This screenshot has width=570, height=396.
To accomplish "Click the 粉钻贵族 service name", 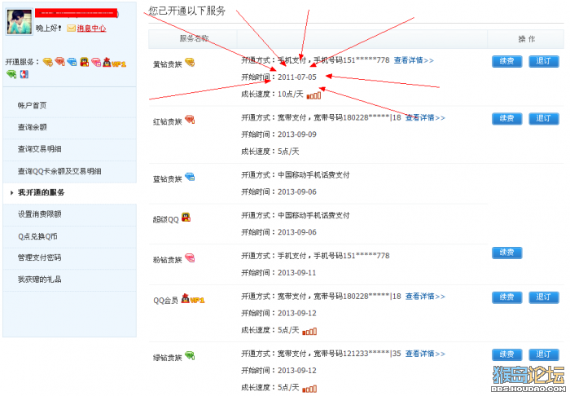I will [x=167, y=260].
